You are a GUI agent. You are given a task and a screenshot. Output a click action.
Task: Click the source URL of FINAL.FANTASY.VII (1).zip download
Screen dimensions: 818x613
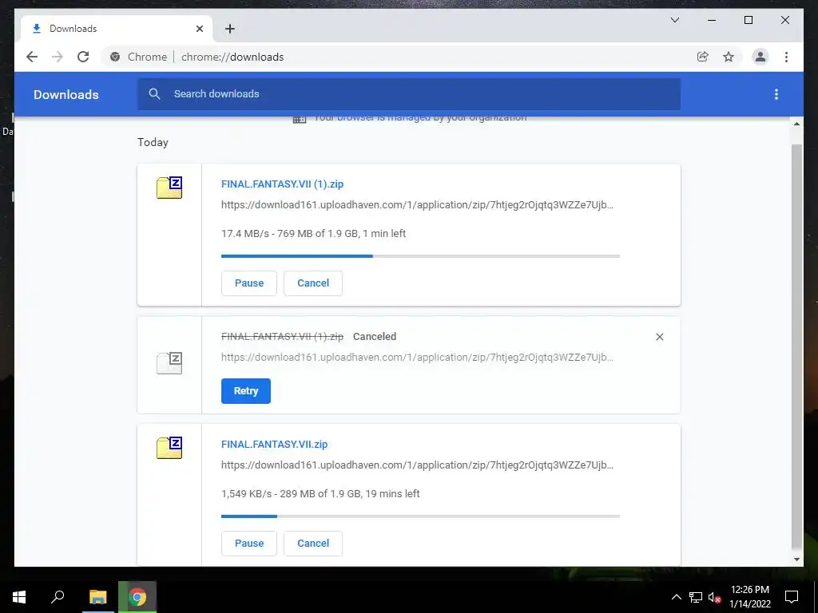click(417, 205)
